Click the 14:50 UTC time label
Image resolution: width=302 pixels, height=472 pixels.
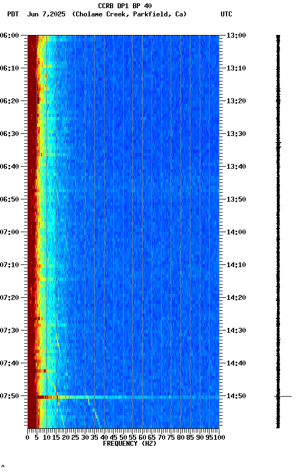236,396
